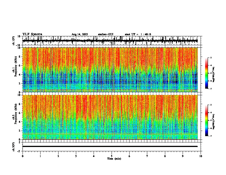Click the "station=OUJ" header label
Screen dimensions: 226x175
pos(106,34)
